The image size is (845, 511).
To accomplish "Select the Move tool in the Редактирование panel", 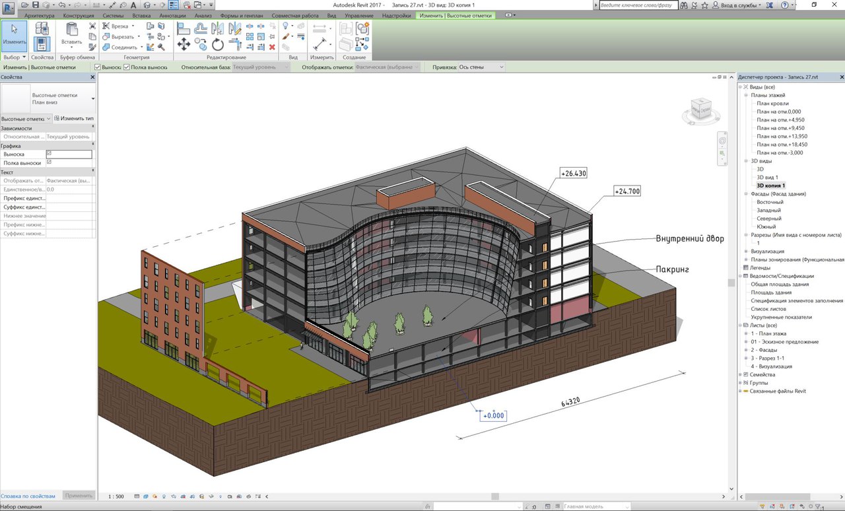I will coord(184,44).
